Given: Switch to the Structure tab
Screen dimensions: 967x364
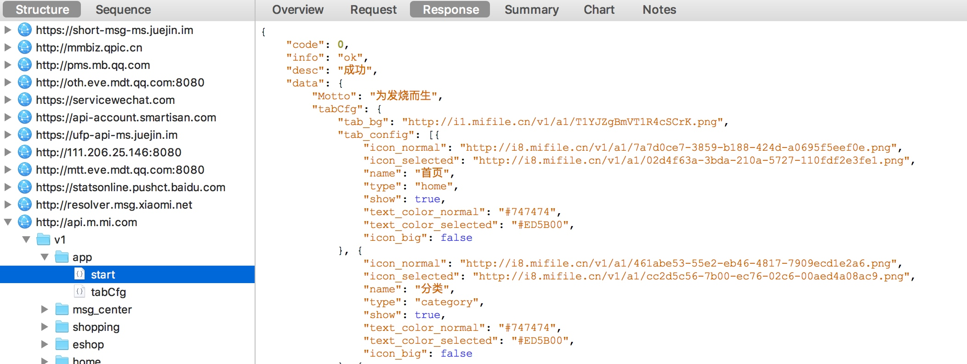Looking at the screenshot, I should (x=42, y=10).
